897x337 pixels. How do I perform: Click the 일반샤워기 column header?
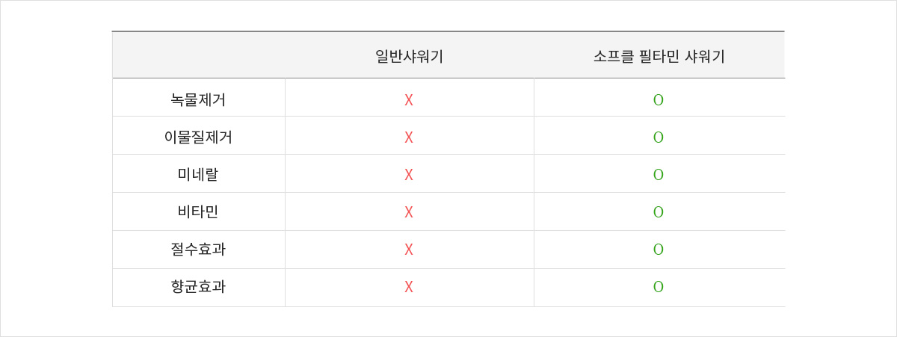click(x=409, y=56)
